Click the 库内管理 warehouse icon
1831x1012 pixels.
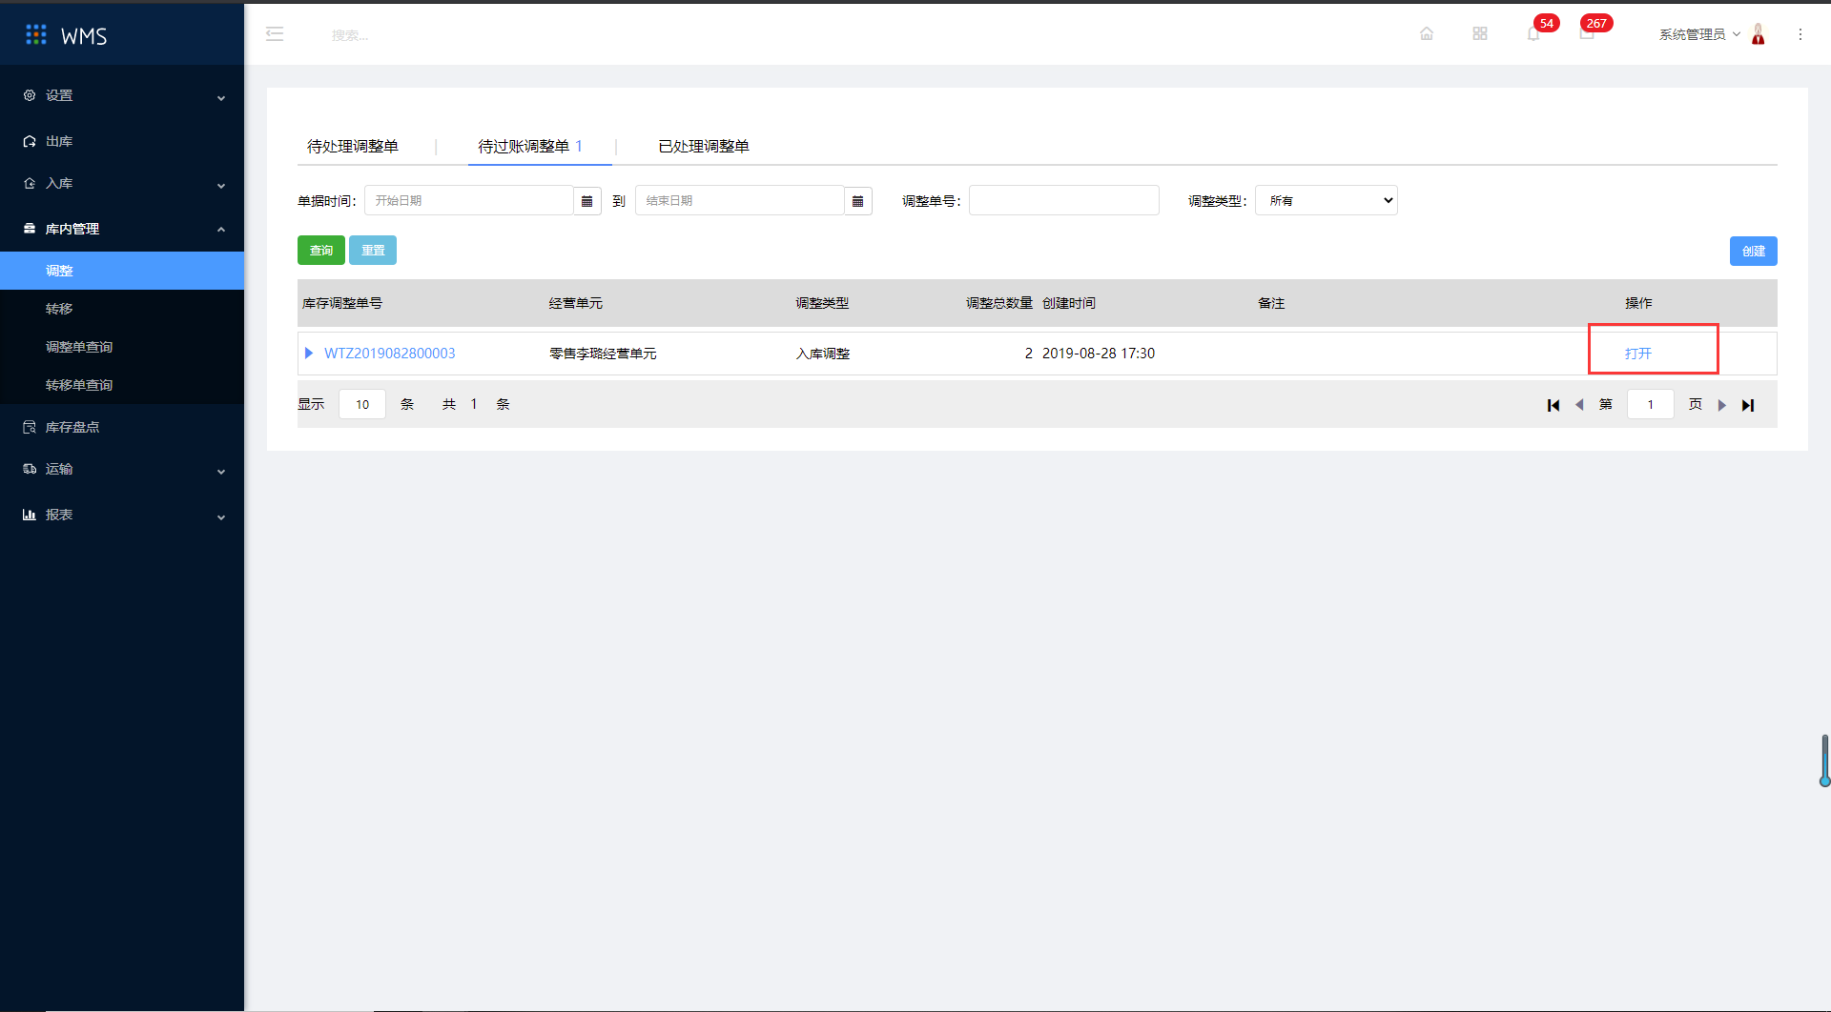coord(30,229)
